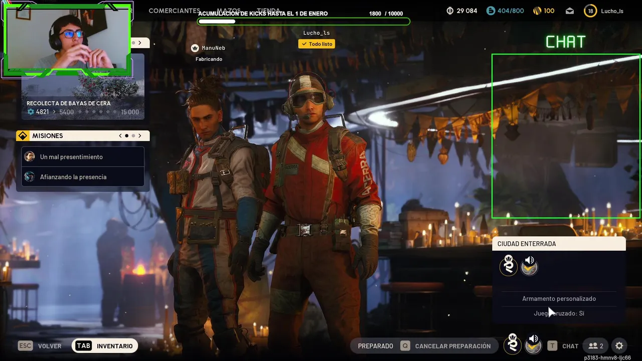Open the Un mal presentimiento mission
642x361 pixels.
[83, 156]
